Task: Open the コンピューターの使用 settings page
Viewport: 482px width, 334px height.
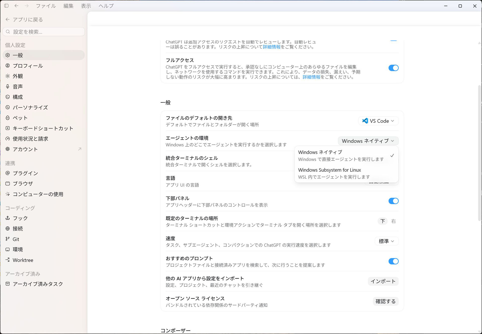Action: tap(44, 194)
